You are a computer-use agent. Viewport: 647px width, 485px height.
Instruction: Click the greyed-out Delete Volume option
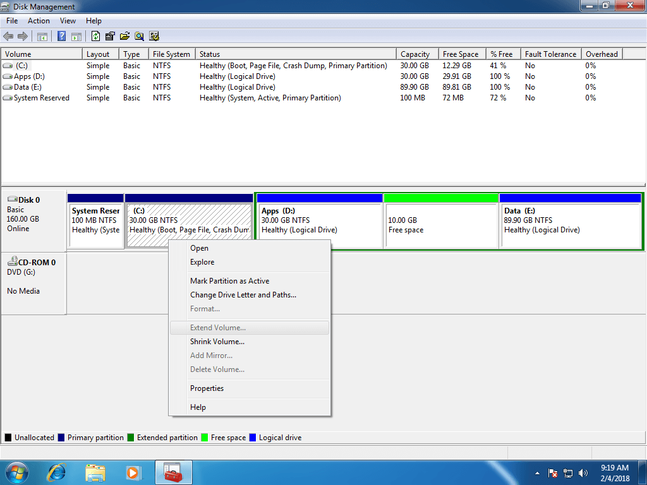click(250, 369)
